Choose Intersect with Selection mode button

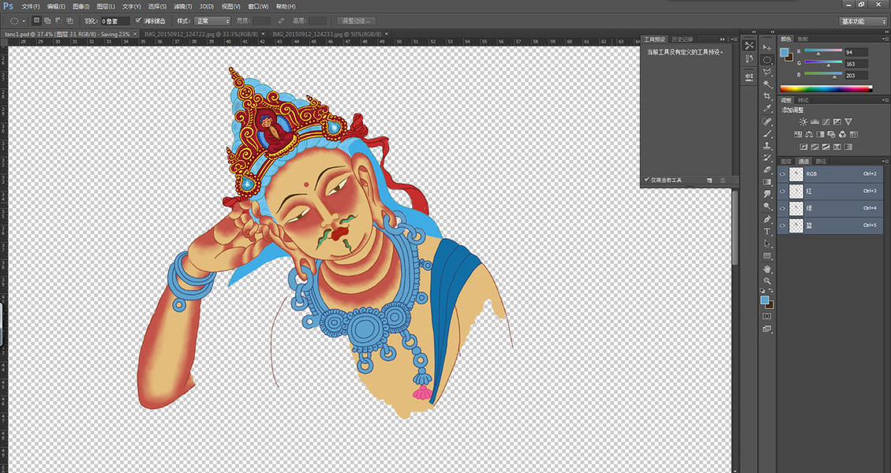click(x=69, y=21)
